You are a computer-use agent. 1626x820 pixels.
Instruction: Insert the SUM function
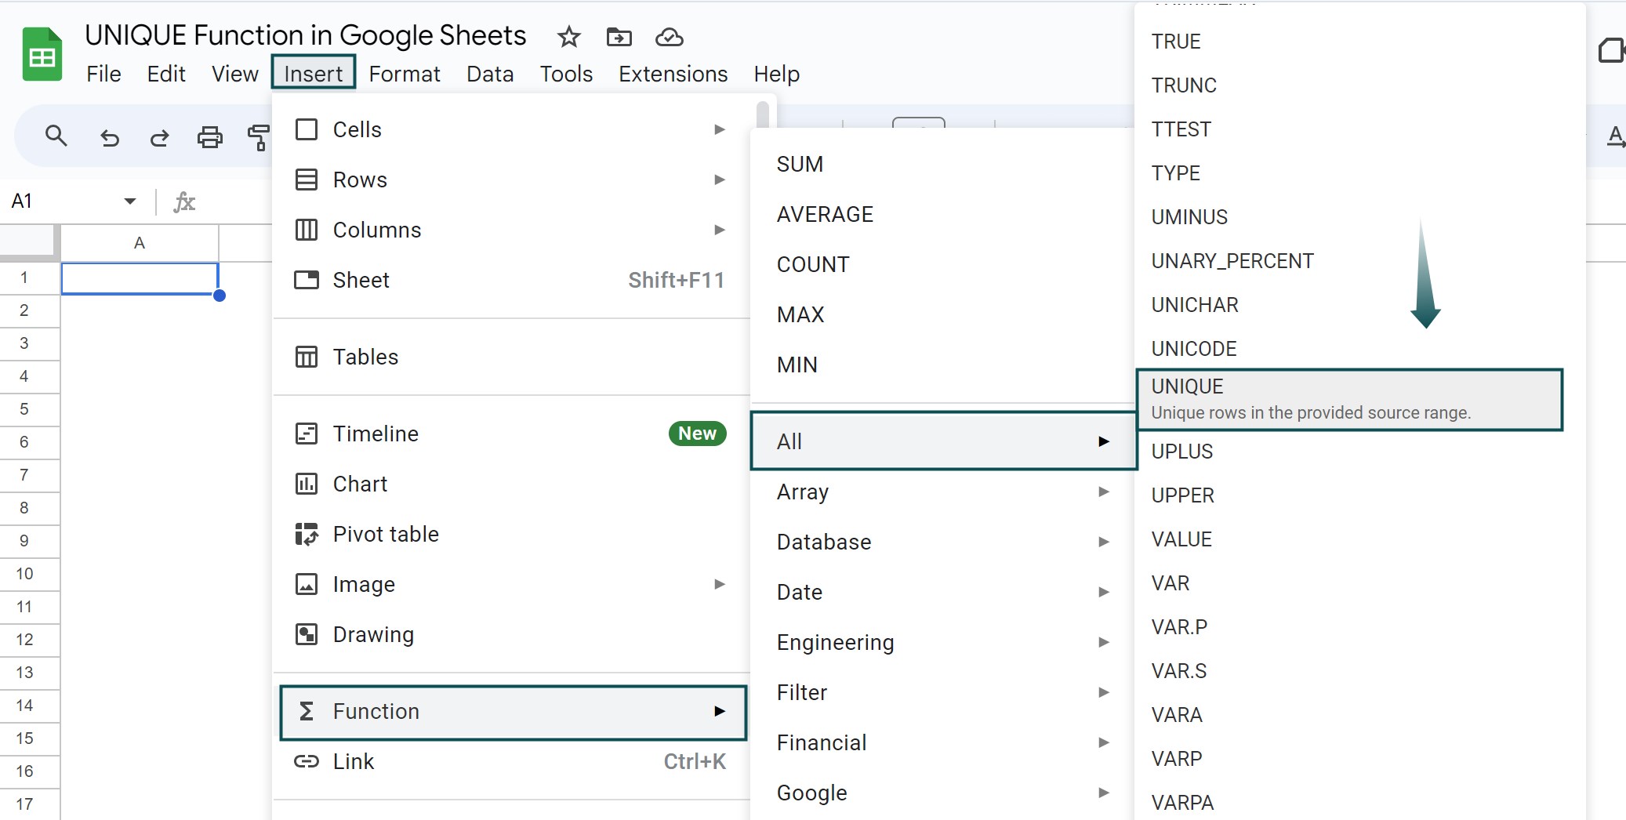[944, 164]
